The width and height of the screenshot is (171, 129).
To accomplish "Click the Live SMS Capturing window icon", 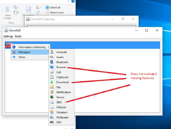I will point(28,19).
